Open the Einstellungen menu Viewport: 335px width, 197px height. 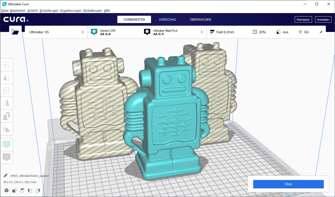[49, 10]
